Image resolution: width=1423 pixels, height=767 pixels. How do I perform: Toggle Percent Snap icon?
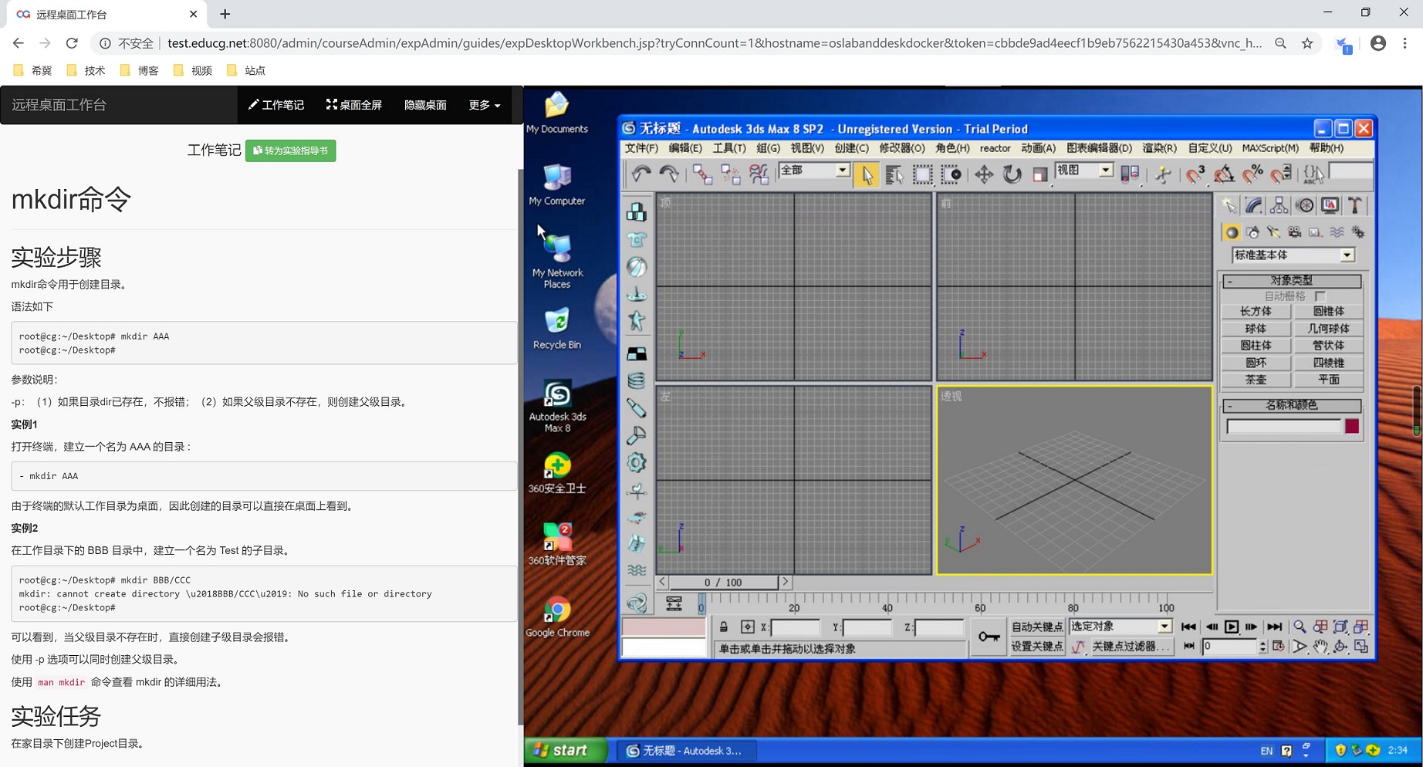tap(1252, 174)
